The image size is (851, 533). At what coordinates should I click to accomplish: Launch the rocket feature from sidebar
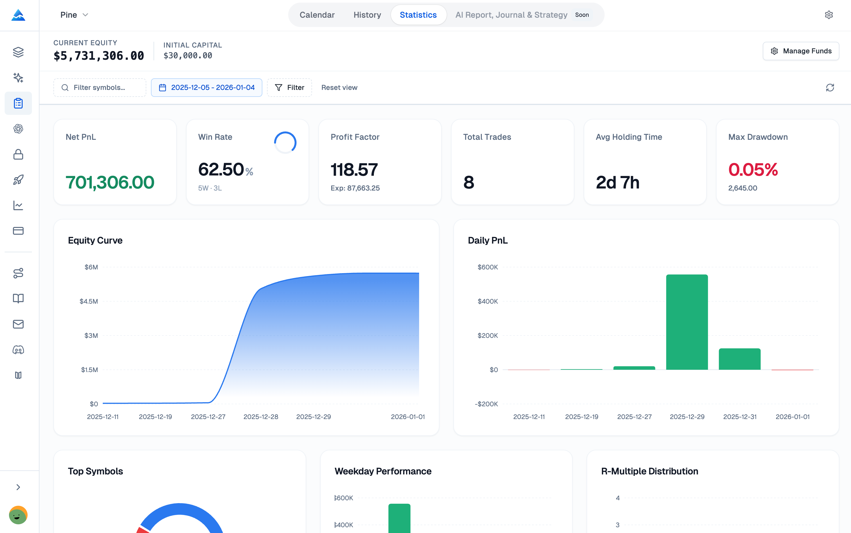tap(18, 180)
